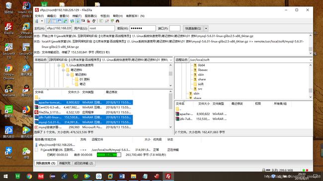The height and width of the screenshot is (181, 323).
Task: Select the lib64 folder in remote tree
Action: (199, 65)
